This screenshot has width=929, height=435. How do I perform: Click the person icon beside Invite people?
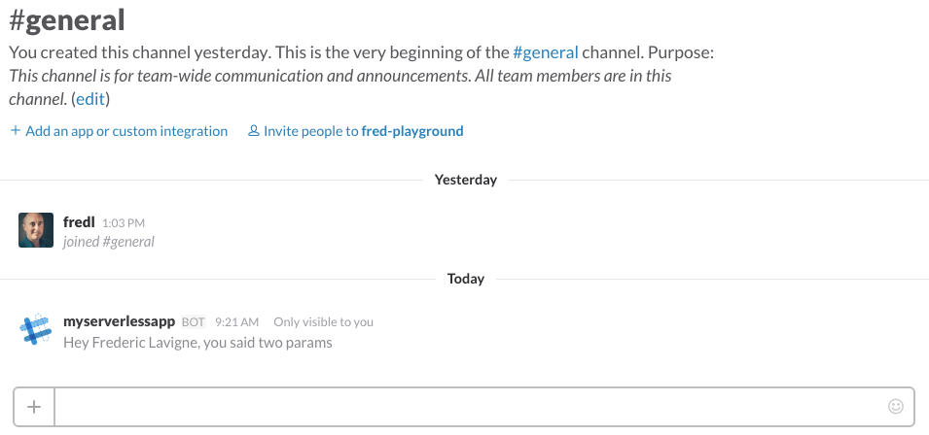(254, 131)
